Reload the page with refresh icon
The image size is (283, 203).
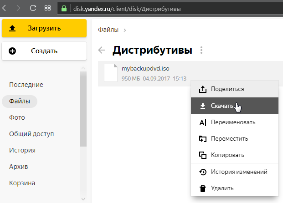click(x=33, y=8)
